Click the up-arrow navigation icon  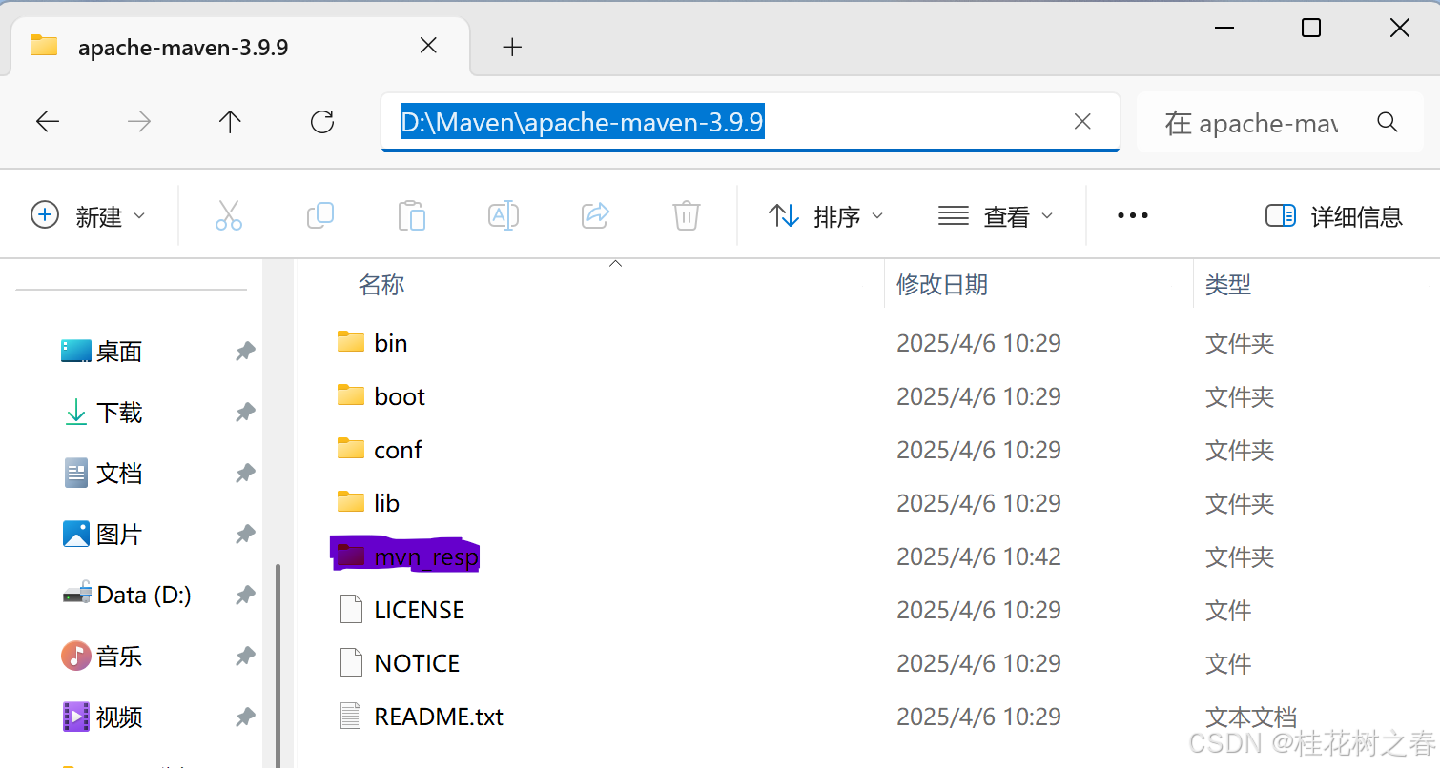(x=229, y=121)
